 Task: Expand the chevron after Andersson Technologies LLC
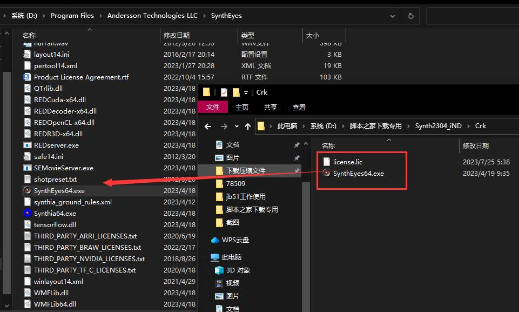204,16
